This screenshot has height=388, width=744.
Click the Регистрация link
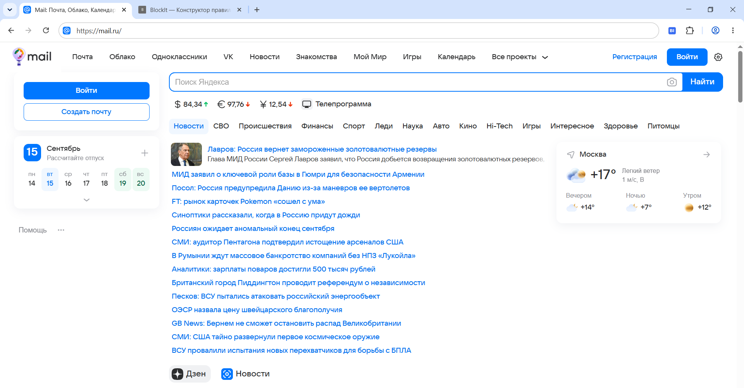[x=634, y=57]
